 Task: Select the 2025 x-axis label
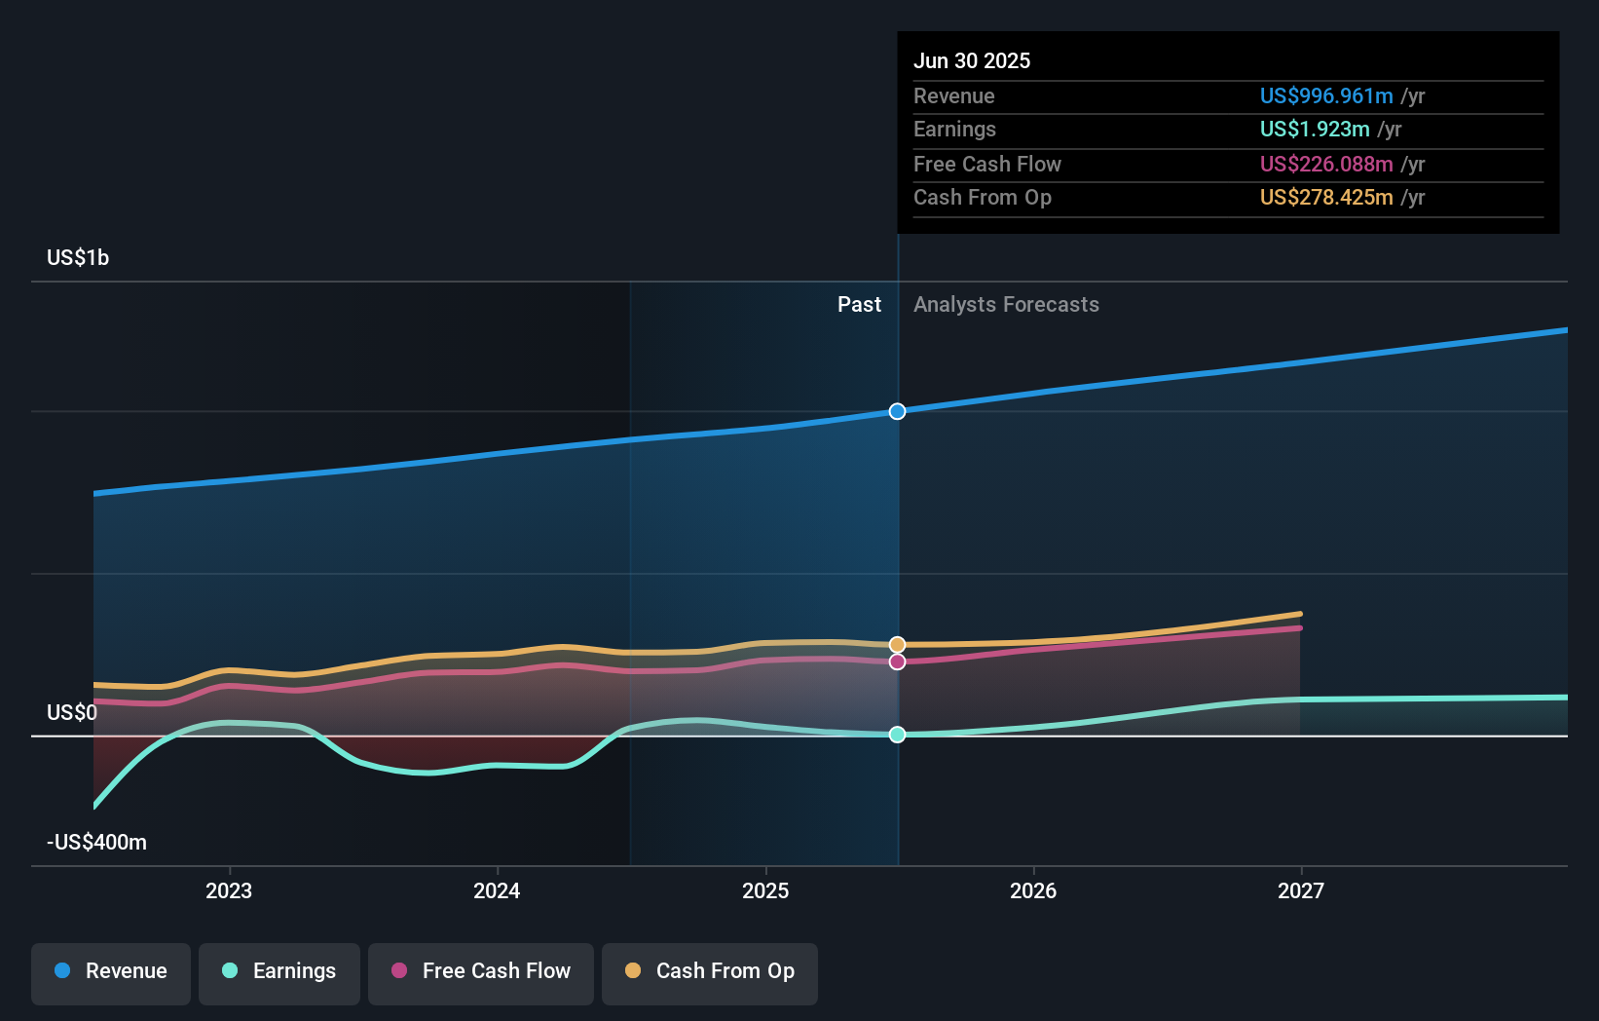(765, 890)
